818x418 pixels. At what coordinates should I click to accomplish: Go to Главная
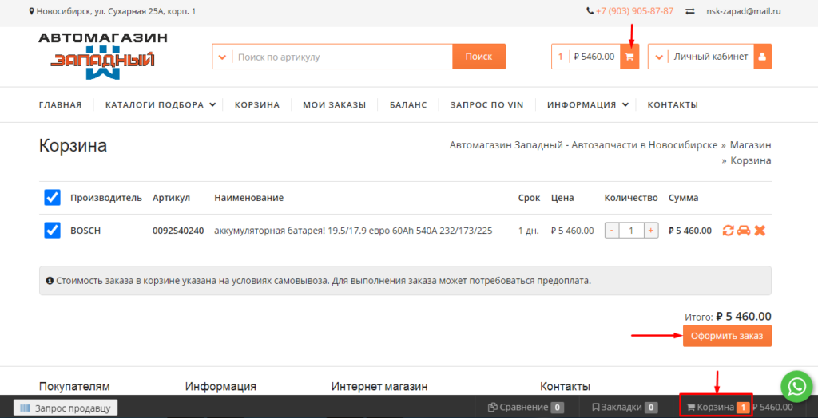(x=61, y=104)
